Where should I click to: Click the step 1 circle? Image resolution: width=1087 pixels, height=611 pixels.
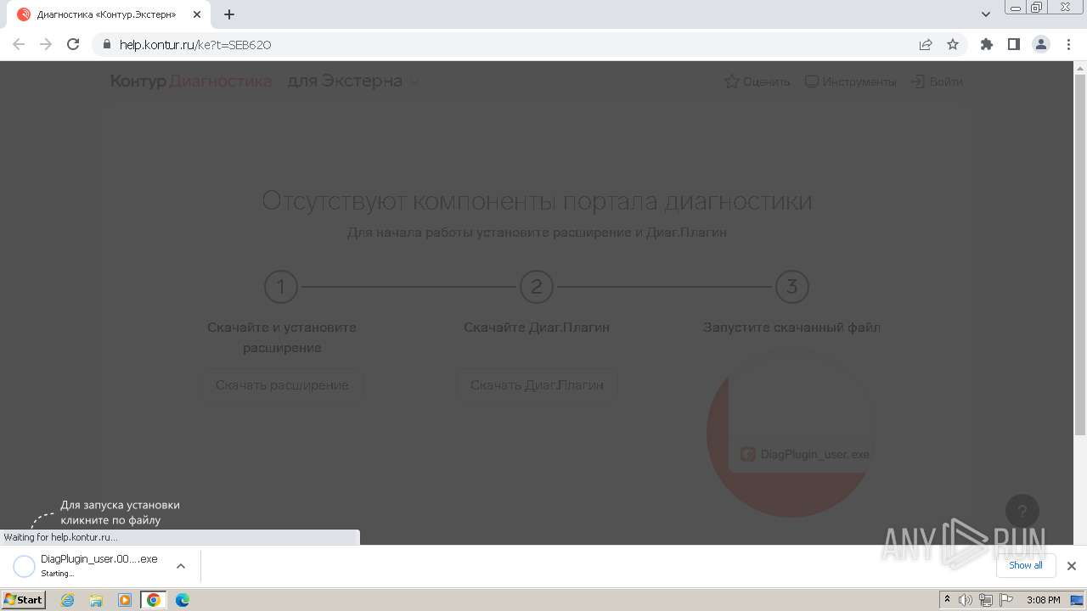click(x=281, y=287)
